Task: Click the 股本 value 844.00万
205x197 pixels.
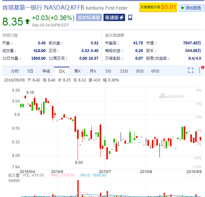Action: click(x=193, y=51)
